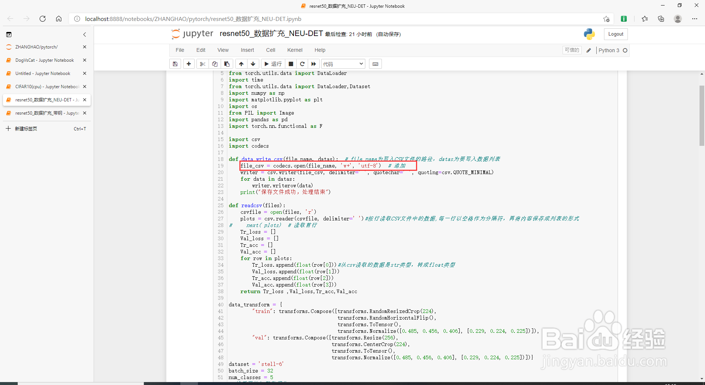Open the Help menu
This screenshot has height=385, width=705.
pos(320,50)
